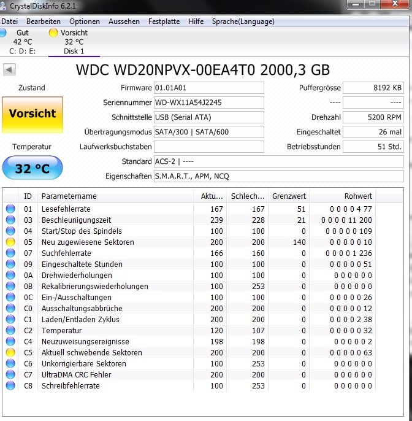
Task: Click the yellow Vorsicht status circle in disk tab
Action: point(53,33)
